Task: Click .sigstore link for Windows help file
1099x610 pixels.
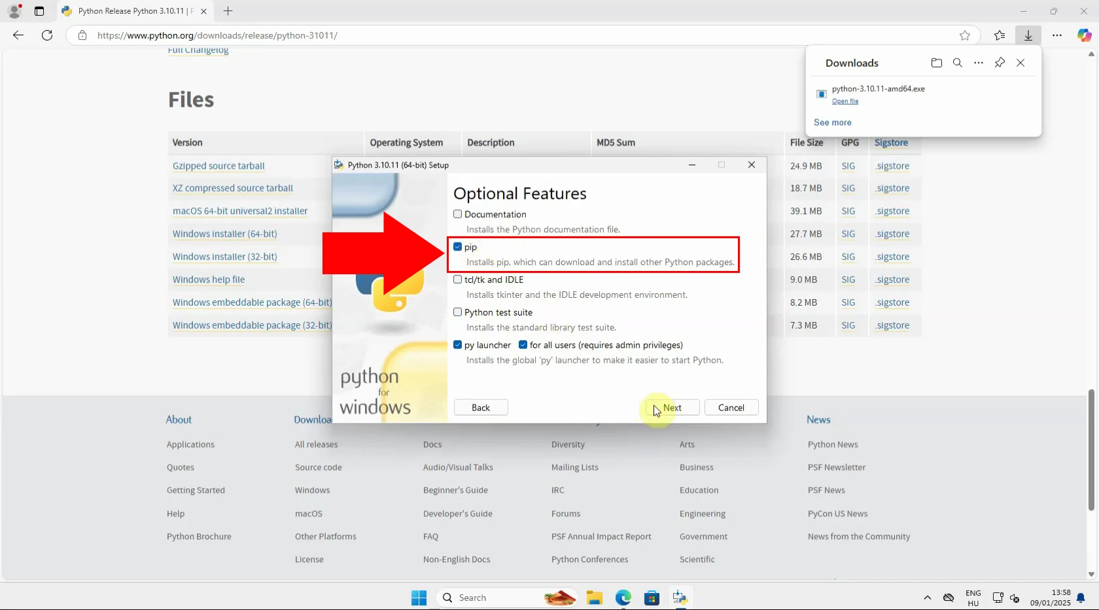Action: [x=892, y=280]
